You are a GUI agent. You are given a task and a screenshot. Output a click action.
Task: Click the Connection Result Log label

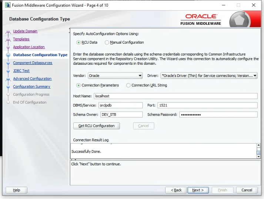[x=91, y=140]
